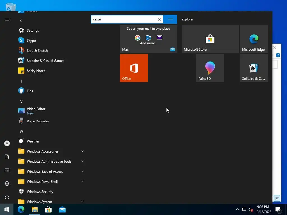Click the tile group drag handle
This screenshot has width=287, height=215.
point(170,19)
